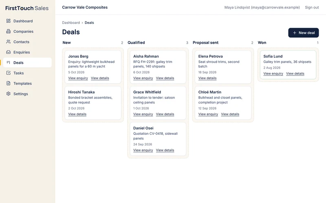View details for Chloé Martin
The image size is (326, 203).
tap(230, 114)
